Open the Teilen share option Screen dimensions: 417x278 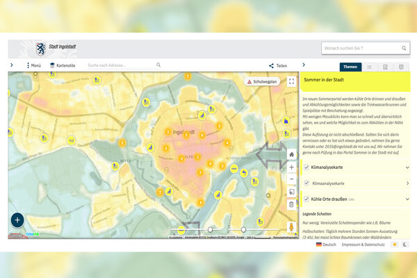278,66
